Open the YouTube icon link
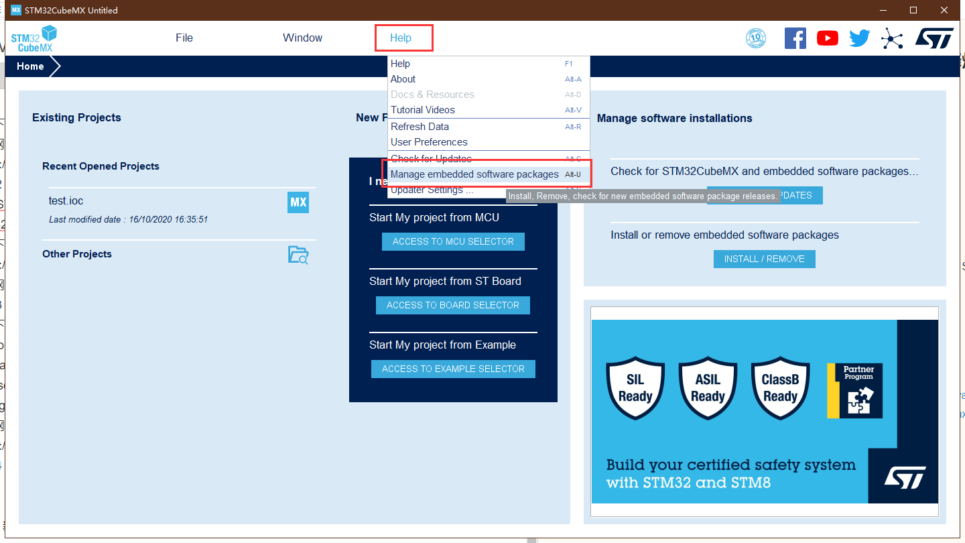Viewport: 965px width, 543px height. pos(828,38)
